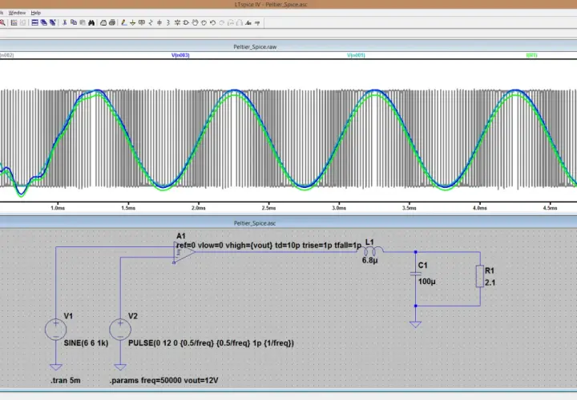Select the Place Diode tool
Image resolution: width=577 pixels, height=400 pixels.
pos(177,22)
